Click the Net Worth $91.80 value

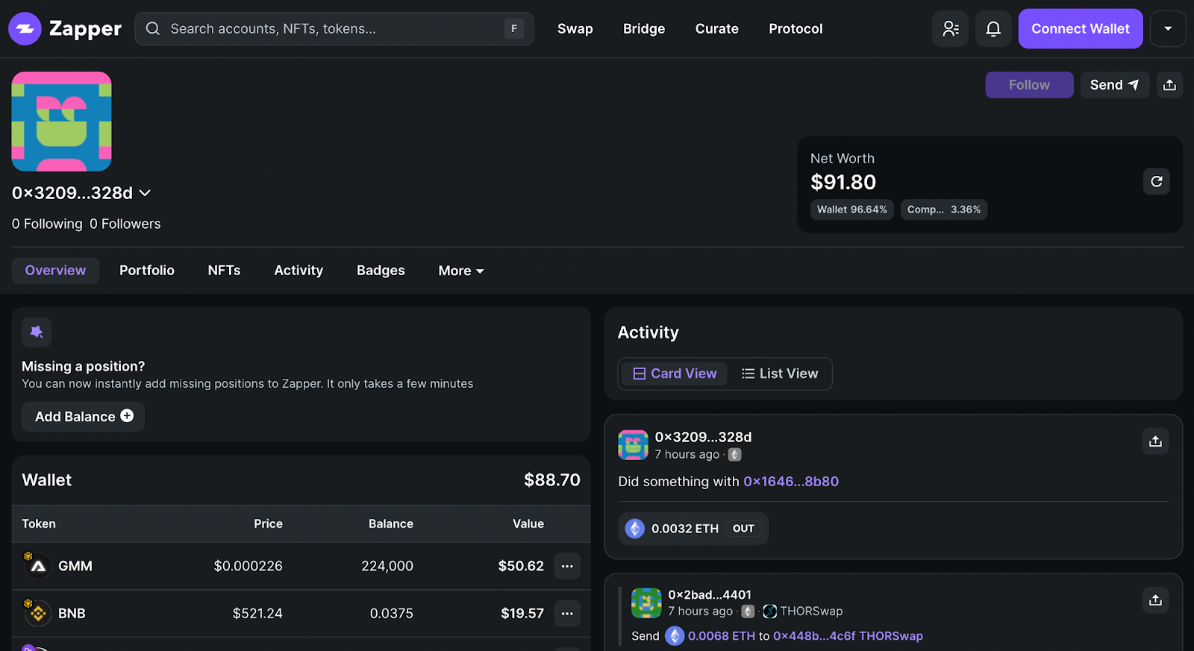point(843,182)
